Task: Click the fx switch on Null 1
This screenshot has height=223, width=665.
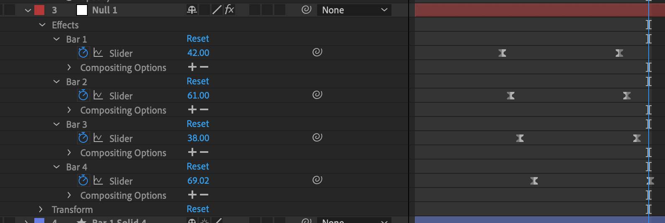Action: tap(230, 10)
